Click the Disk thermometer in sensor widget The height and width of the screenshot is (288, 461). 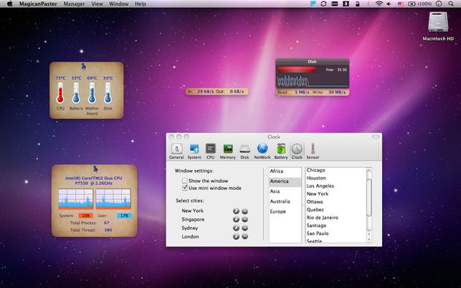(108, 92)
